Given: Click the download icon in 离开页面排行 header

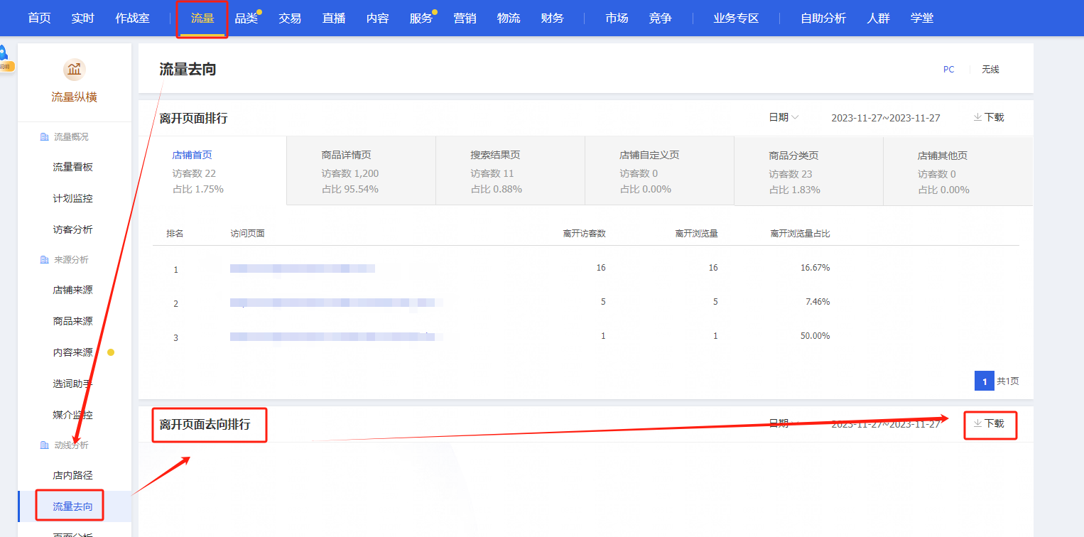Looking at the screenshot, I should [977, 117].
